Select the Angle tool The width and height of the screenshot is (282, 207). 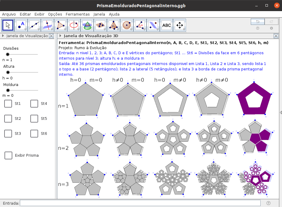click(x=140, y=25)
